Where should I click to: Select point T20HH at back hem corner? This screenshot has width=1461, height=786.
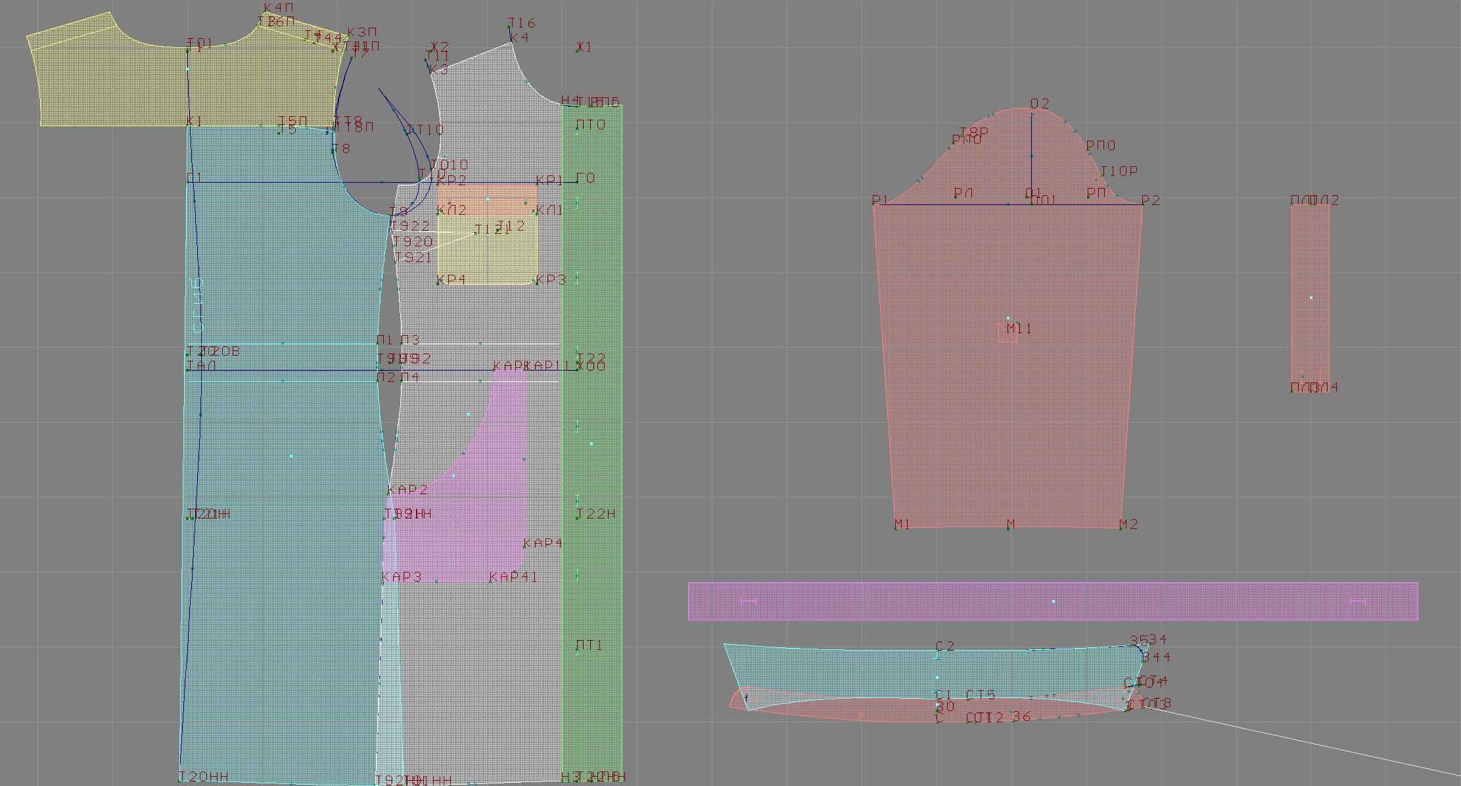(180, 779)
